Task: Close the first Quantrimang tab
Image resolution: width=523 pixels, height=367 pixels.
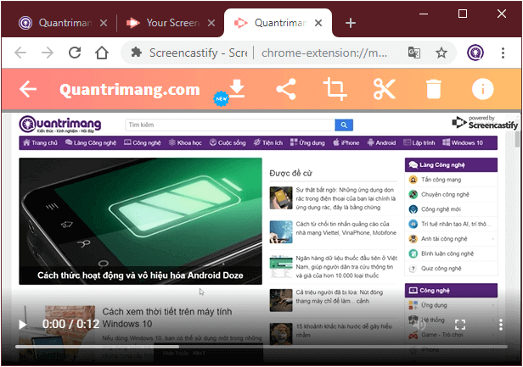Action: pyautogui.click(x=104, y=23)
